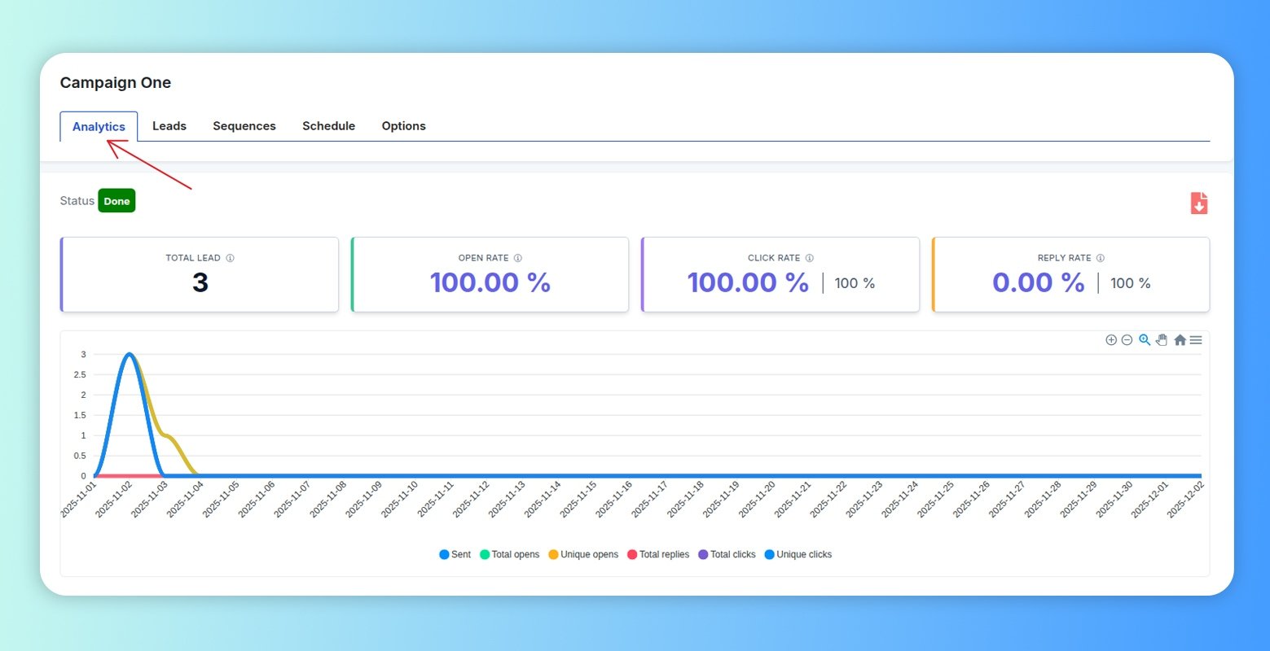Click the chart zoom in icon

pyautogui.click(x=1110, y=340)
